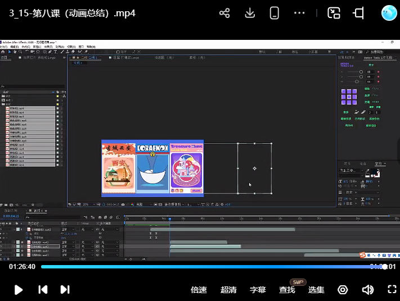Screen dimensions: 400x301
Task: Click the window crop icon beside avatar
Action: (x=358, y=13)
